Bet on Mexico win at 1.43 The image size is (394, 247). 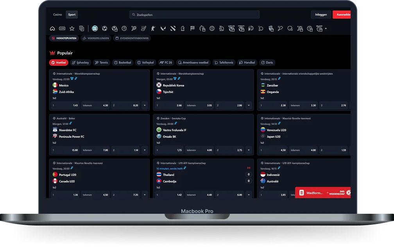(65, 106)
